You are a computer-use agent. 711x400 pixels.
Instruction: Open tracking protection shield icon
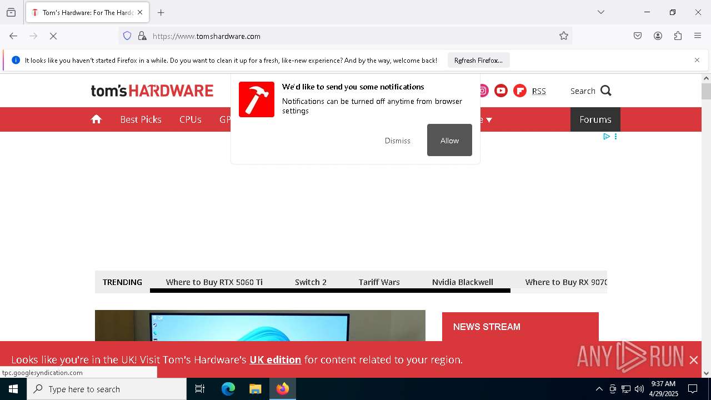pos(127,36)
